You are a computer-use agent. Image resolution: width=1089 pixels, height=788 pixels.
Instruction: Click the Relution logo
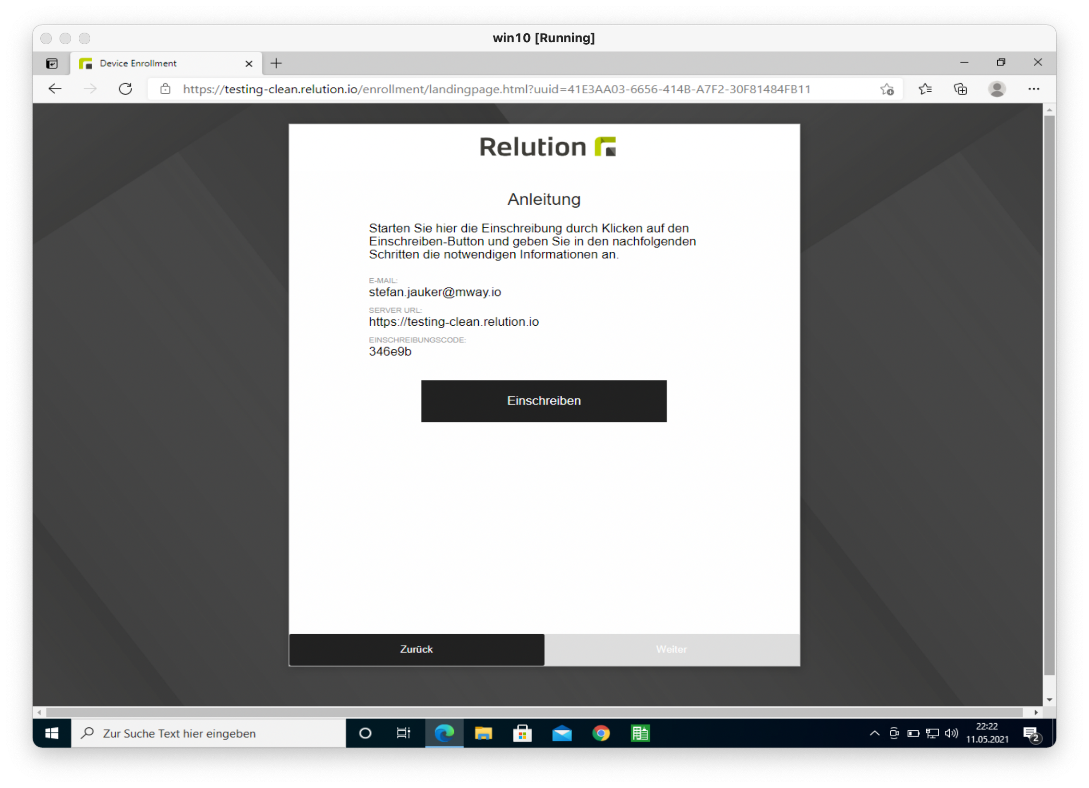pyautogui.click(x=547, y=147)
